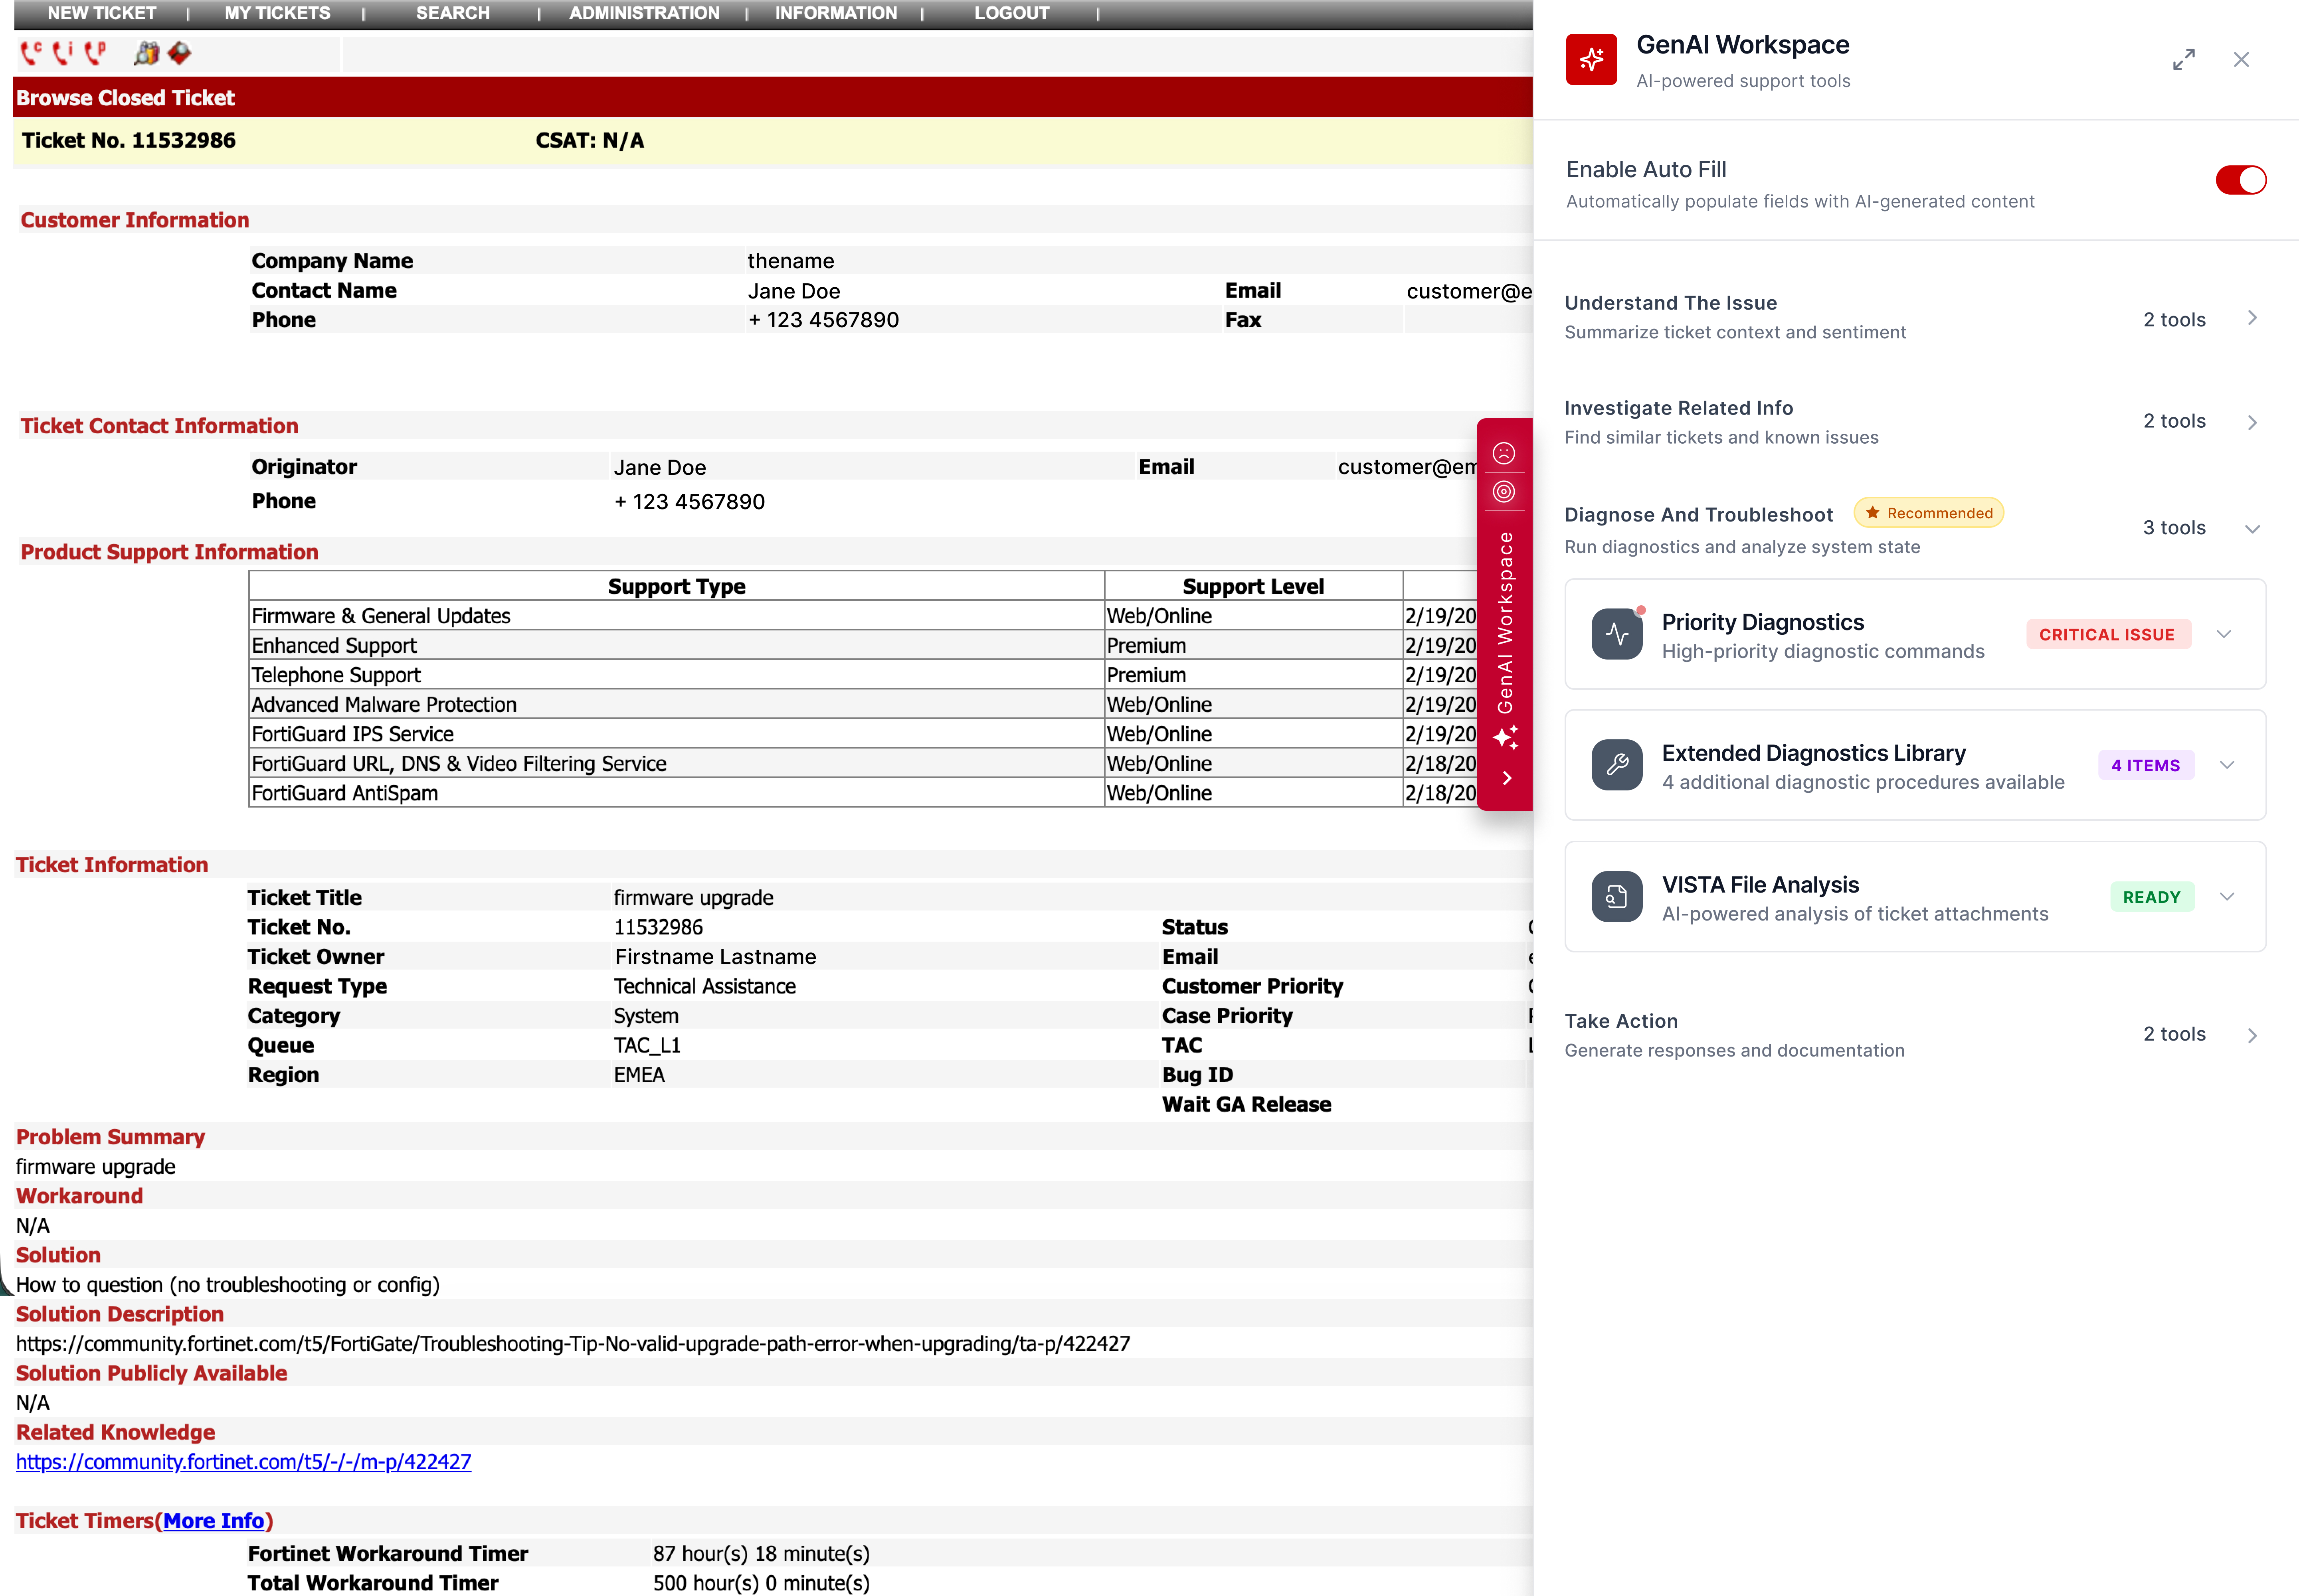This screenshot has width=2299, height=1596.
Task: Open the ADMINISTRATION menu
Action: tap(644, 13)
